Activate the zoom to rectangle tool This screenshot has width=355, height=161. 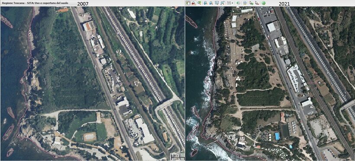[x=217, y=3]
